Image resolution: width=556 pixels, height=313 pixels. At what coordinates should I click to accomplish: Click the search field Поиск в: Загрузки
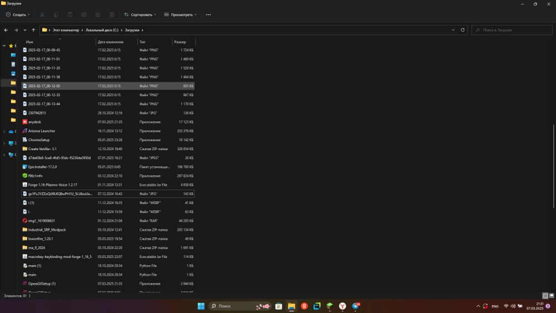[x=512, y=30]
